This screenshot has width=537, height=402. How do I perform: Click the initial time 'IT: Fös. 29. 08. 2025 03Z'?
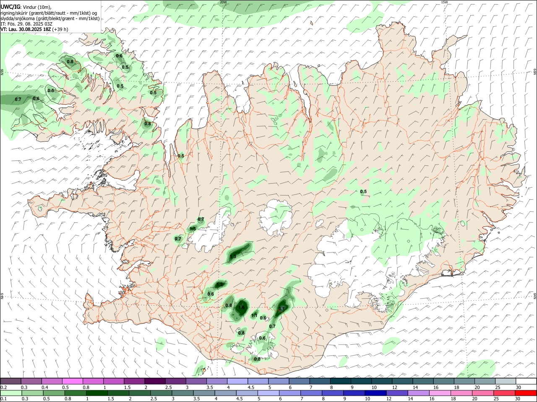[x=26, y=24]
